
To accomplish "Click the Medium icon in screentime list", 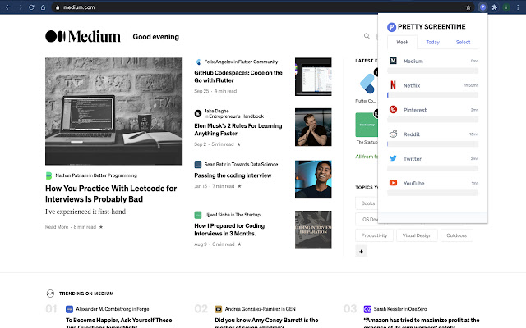I will pyautogui.click(x=393, y=61).
